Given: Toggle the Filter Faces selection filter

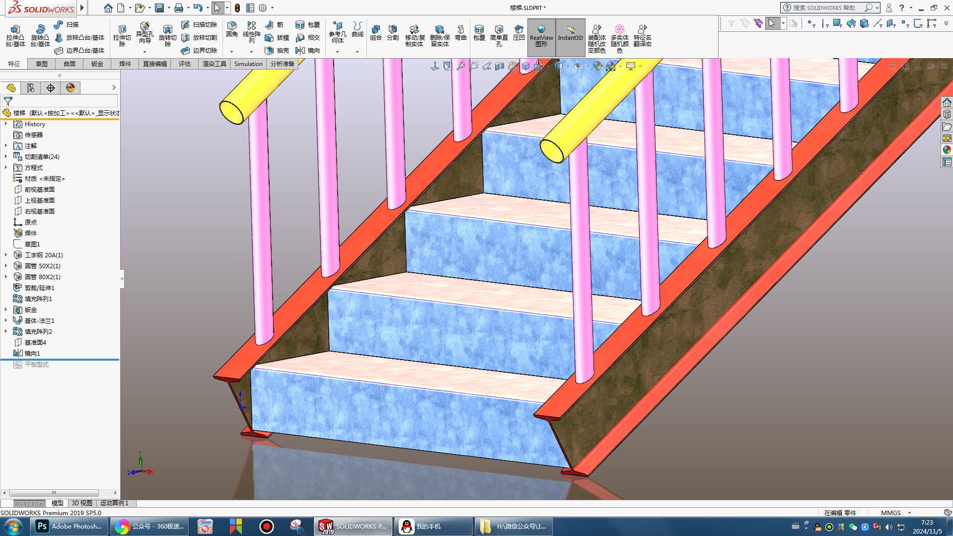Looking at the screenshot, I should 837,23.
